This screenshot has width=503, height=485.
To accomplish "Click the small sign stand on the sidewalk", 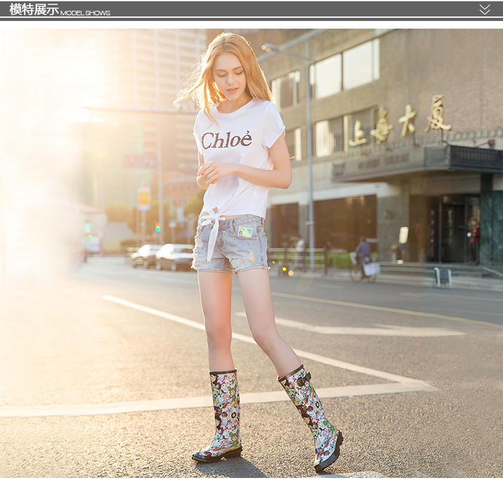I will [x=441, y=277].
